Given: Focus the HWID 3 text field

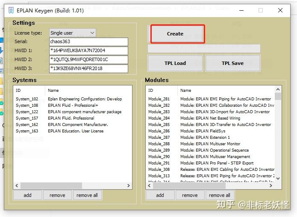Looking at the screenshot, I should click(88, 68).
